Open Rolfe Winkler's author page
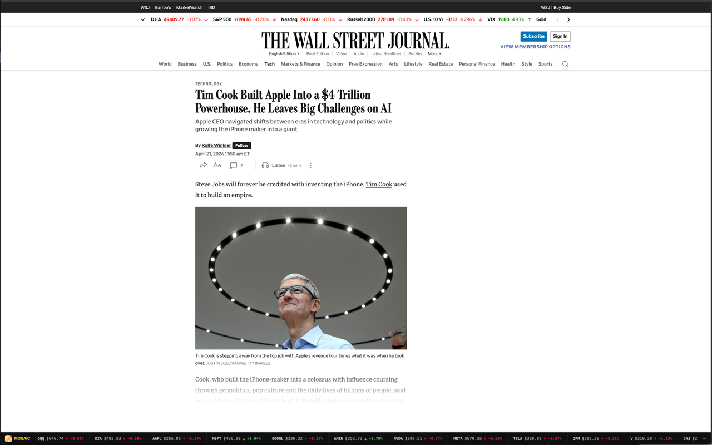 [x=216, y=145]
